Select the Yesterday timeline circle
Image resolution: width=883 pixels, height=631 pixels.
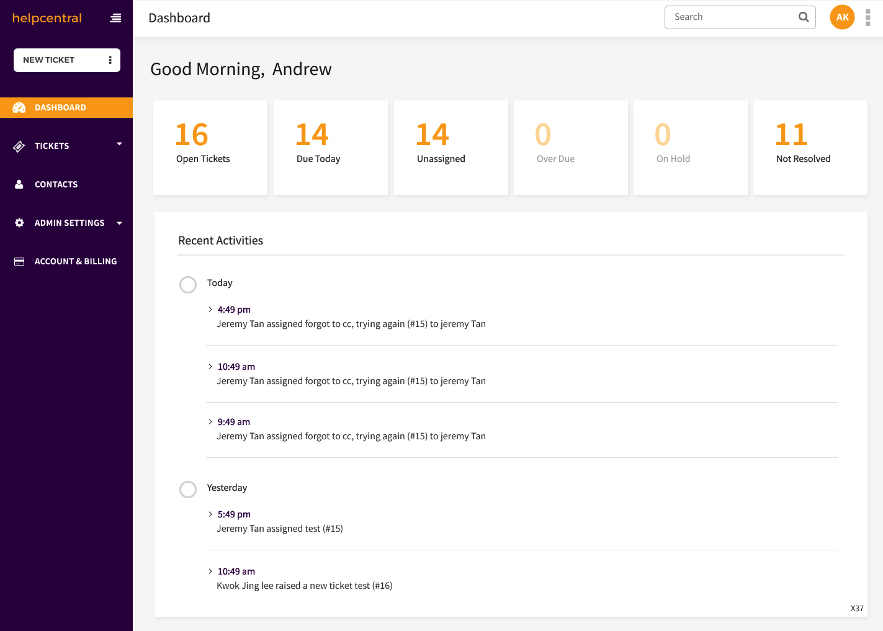[x=188, y=490]
